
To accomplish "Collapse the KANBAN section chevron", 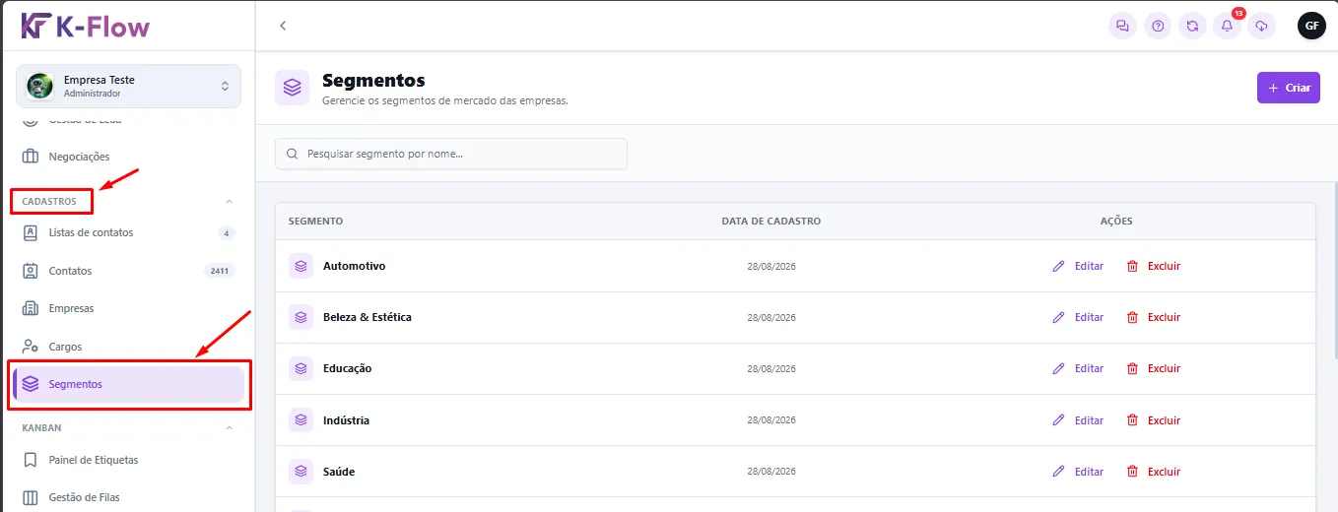I will click(x=230, y=428).
